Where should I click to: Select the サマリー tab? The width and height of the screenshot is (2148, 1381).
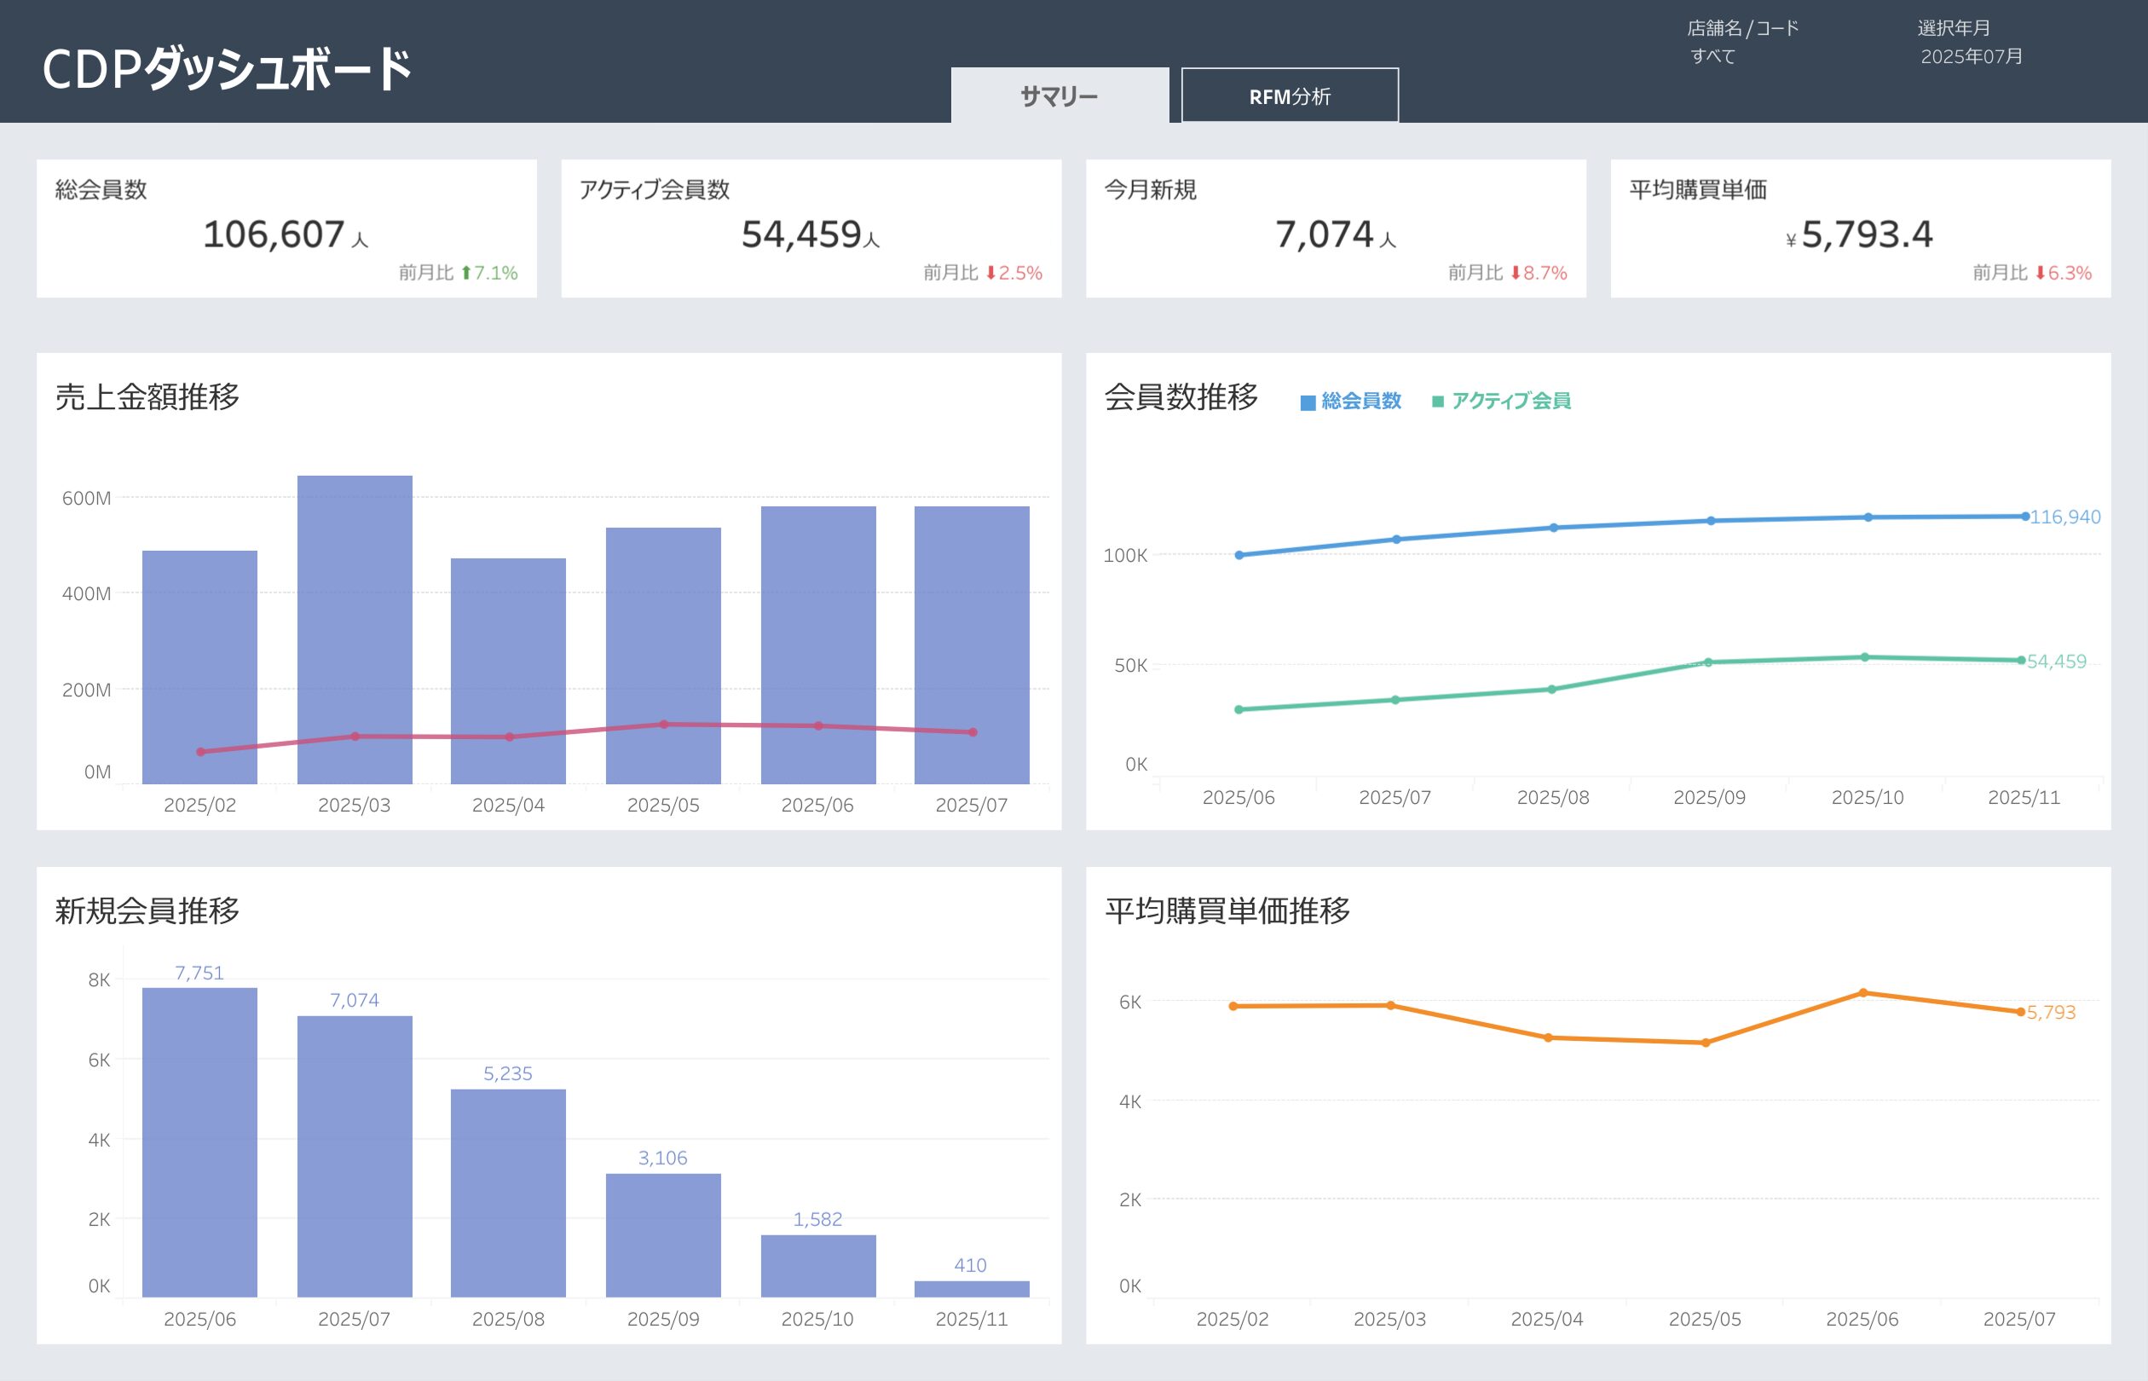click(x=1059, y=96)
